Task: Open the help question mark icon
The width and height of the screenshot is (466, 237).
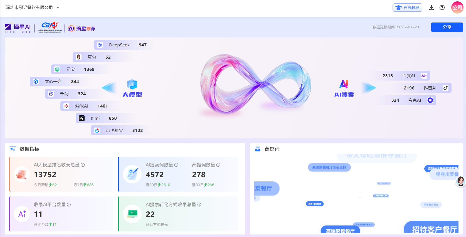Action: 442,8
